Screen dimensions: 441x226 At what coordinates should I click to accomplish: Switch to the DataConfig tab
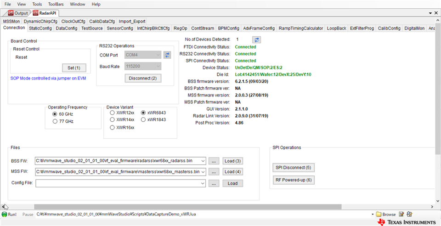(66, 28)
